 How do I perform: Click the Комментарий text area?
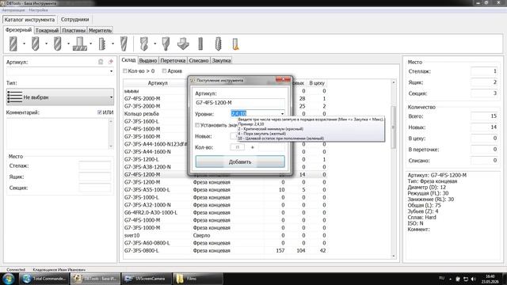(58, 134)
